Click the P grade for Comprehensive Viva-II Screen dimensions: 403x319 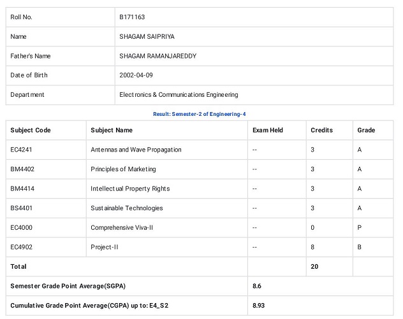[x=359, y=228]
